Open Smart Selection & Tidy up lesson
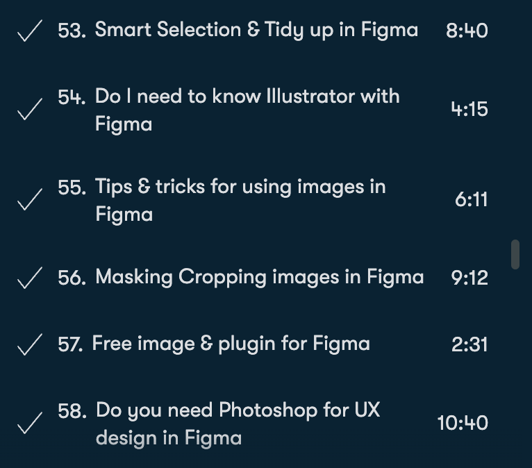Screen dimensions: 532x468 (x=256, y=31)
